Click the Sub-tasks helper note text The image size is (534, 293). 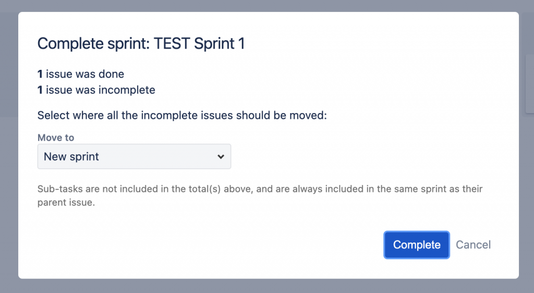pyautogui.click(x=260, y=189)
